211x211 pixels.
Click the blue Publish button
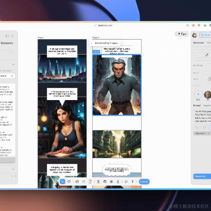point(144,182)
